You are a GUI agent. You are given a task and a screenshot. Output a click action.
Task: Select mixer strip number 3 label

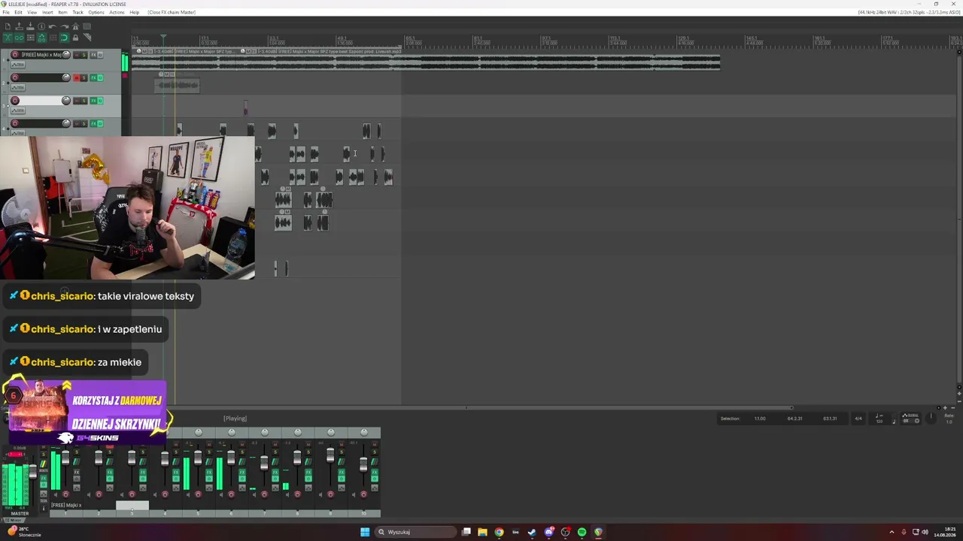click(132, 513)
